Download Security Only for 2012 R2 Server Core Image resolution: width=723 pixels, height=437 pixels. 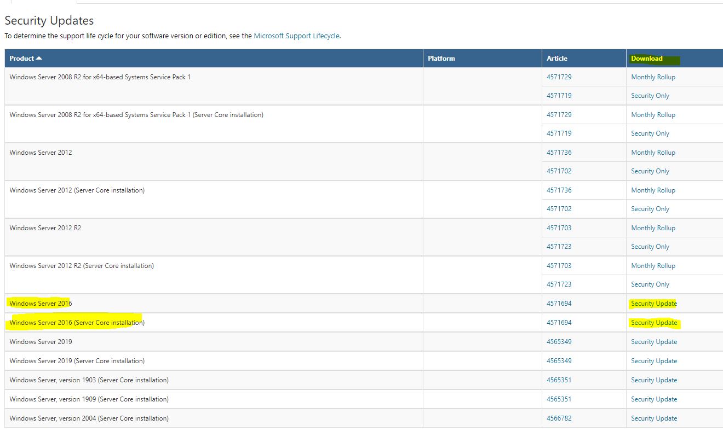click(650, 284)
